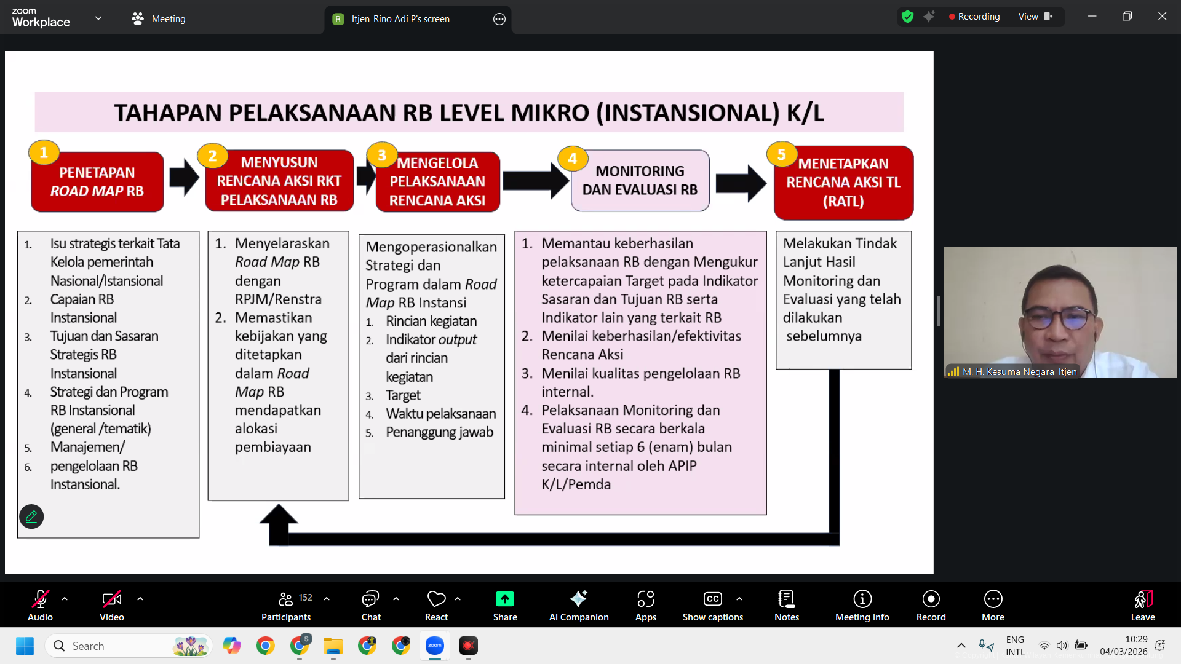Screen dimensions: 1181x664
Task: Leave the meeting
Action: coord(1142,606)
